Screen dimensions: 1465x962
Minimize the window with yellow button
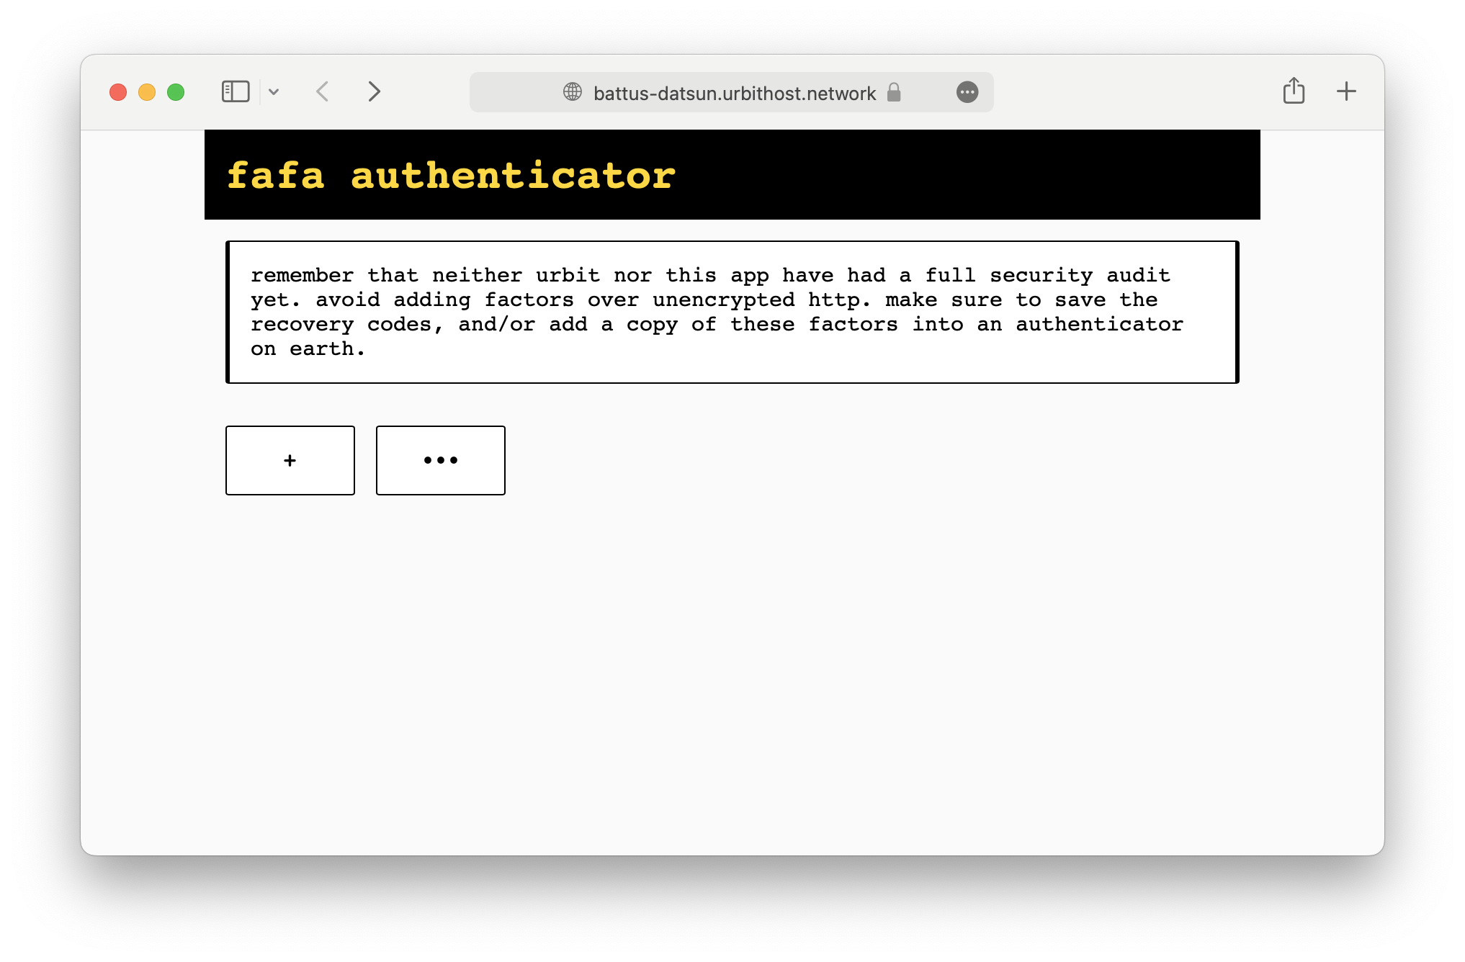pos(147,92)
